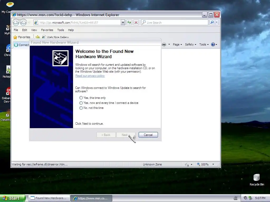Click Add to Favorites Bar icon

[x=37, y=37]
